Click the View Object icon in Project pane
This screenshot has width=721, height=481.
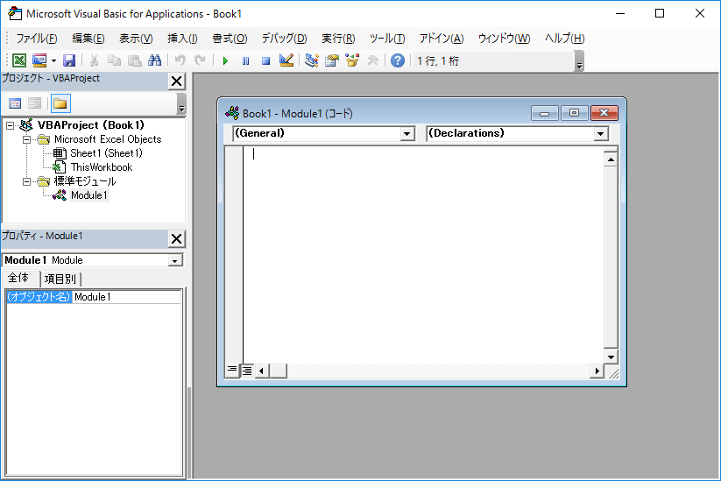pyautogui.click(x=35, y=103)
